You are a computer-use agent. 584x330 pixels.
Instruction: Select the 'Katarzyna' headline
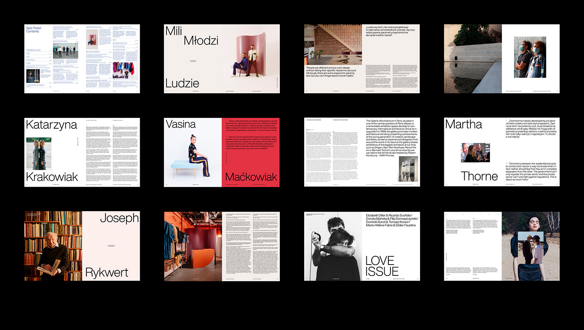(51, 124)
